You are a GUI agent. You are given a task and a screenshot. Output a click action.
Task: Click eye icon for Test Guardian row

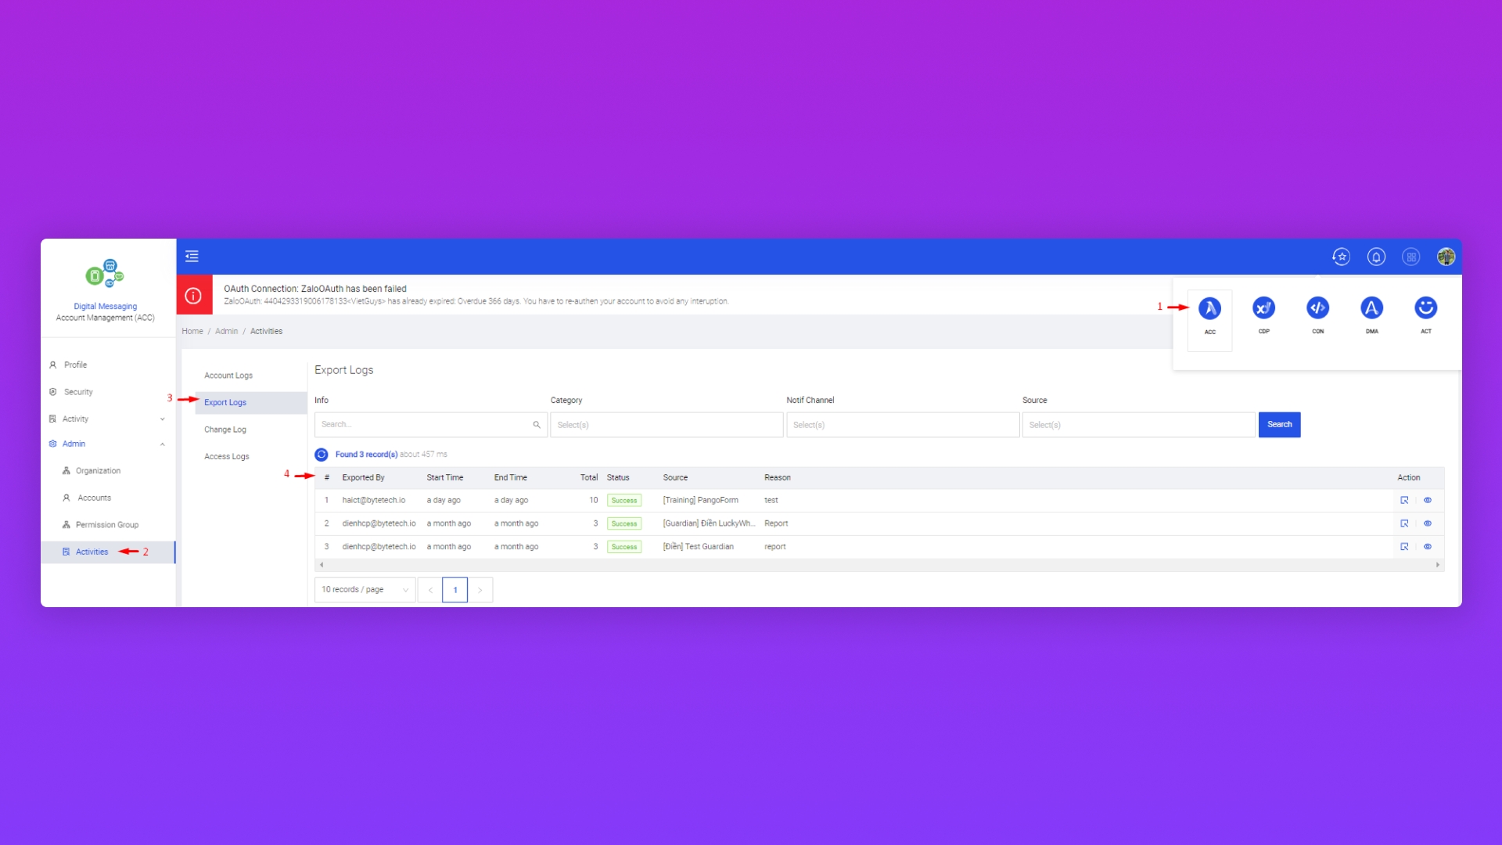click(x=1428, y=547)
